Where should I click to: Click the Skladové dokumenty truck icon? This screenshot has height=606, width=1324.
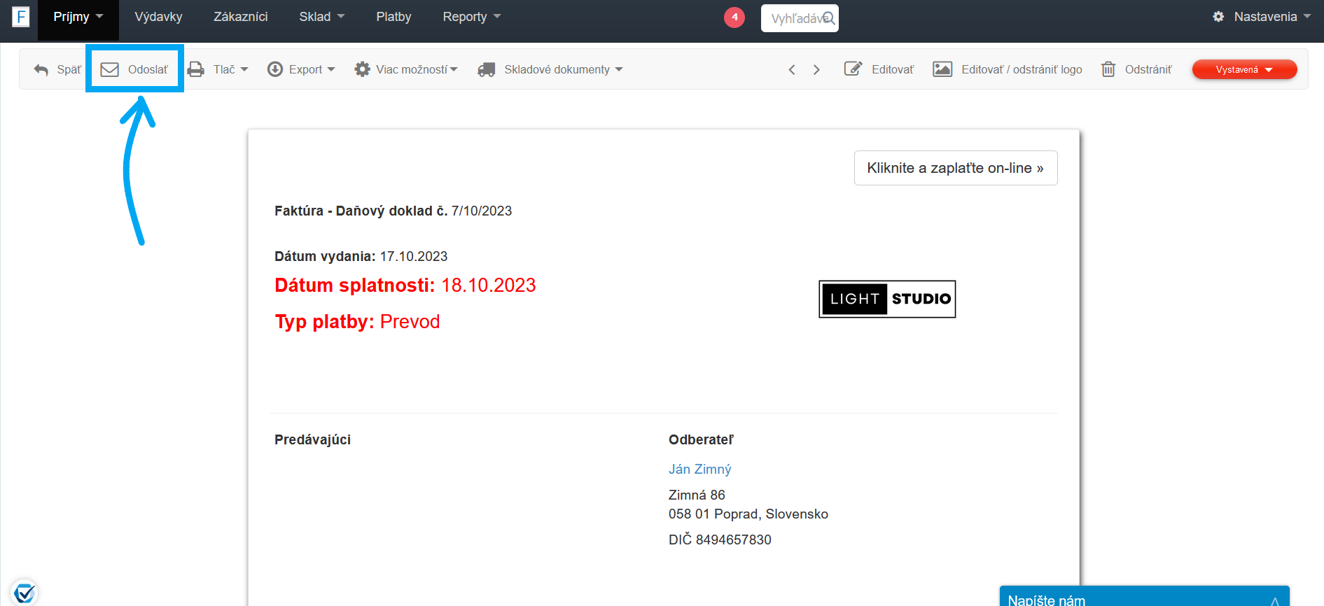[x=487, y=69]
